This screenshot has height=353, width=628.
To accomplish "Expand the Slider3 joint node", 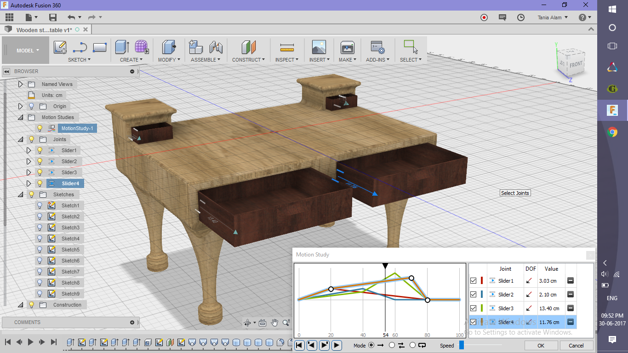I will coord(29,172).
